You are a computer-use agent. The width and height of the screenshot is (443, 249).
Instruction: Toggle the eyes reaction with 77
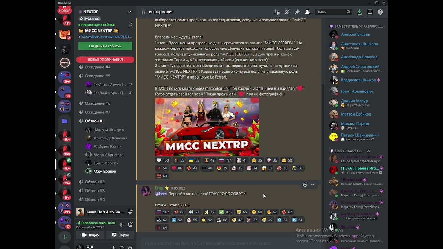(194, 212)
